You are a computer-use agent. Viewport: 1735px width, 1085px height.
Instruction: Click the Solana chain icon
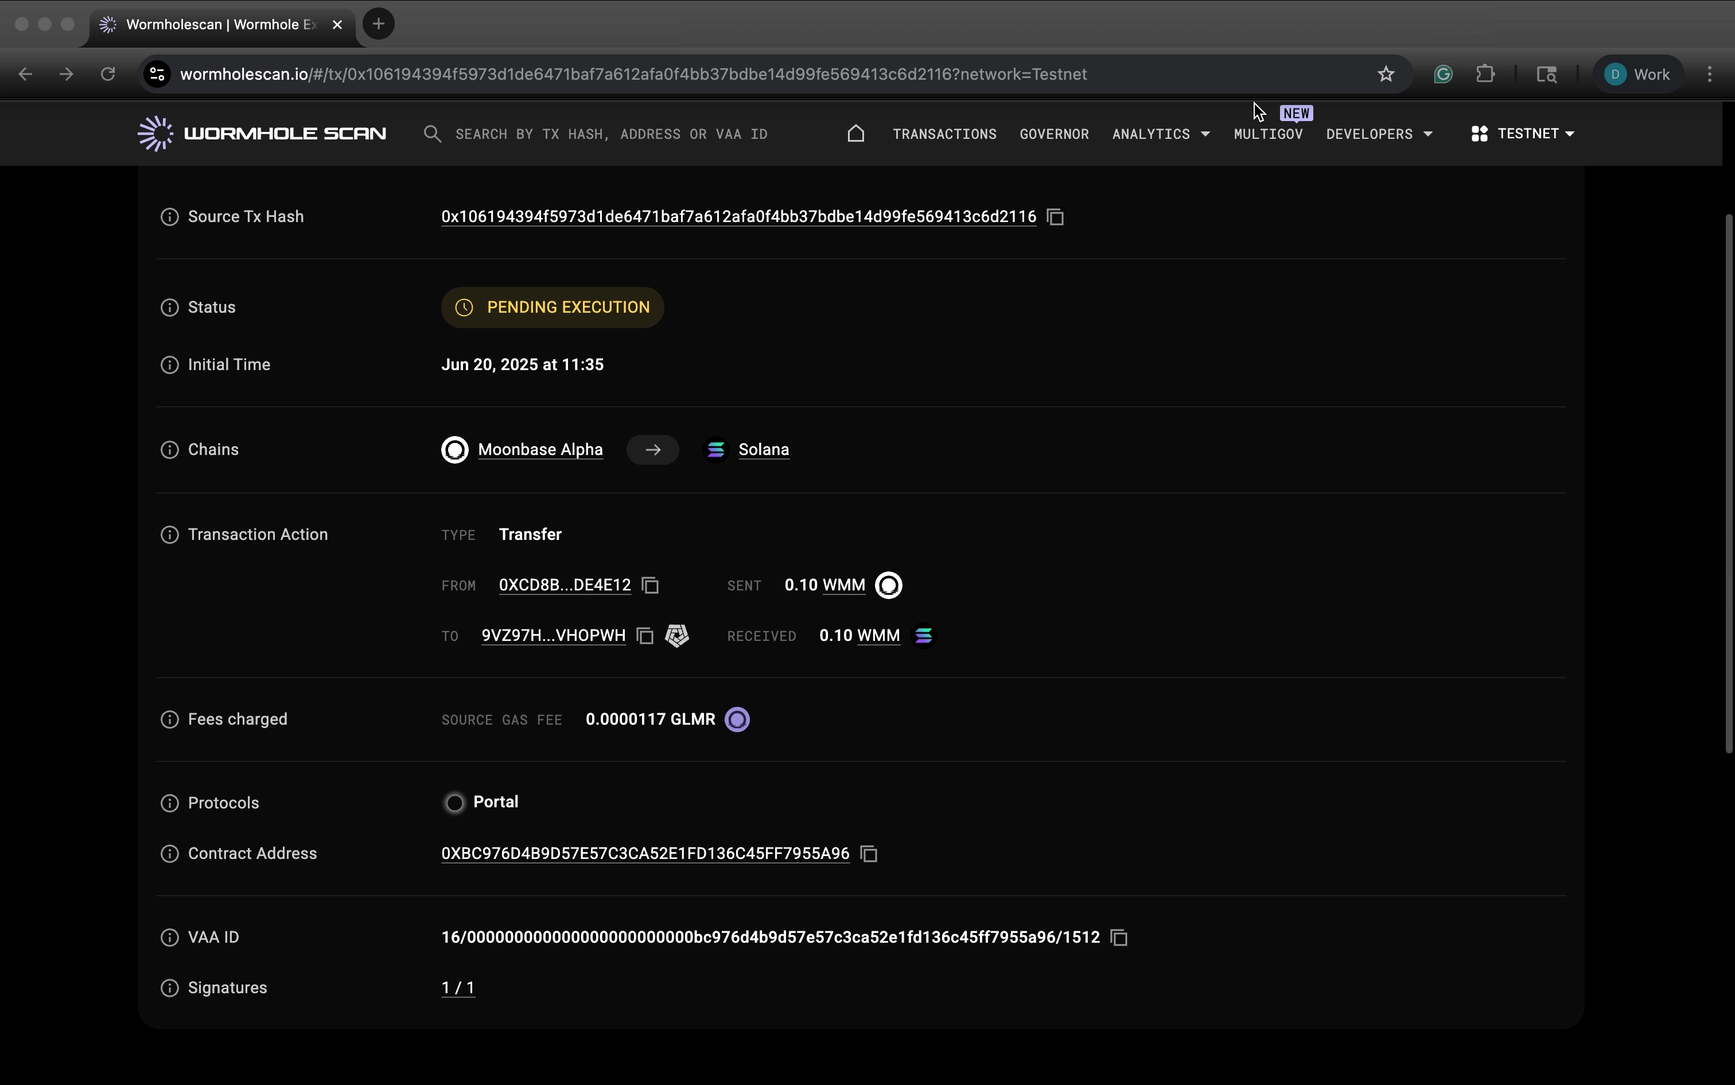click(715, 450)
